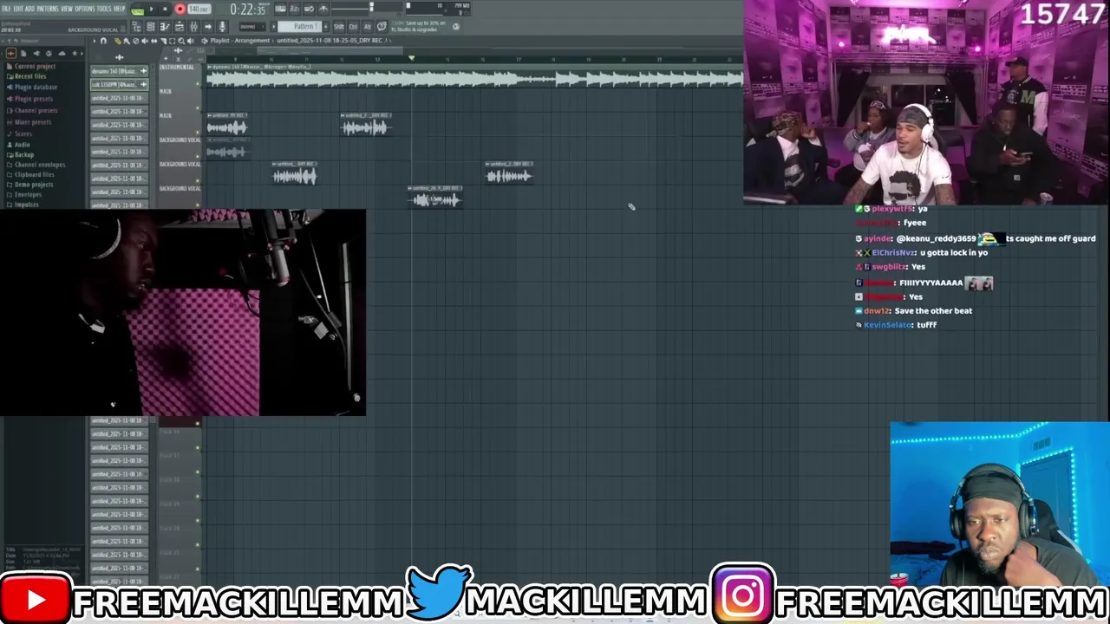Click the Shift key button
Viewport: 1110px width, 624px height.
click(339, 27)
